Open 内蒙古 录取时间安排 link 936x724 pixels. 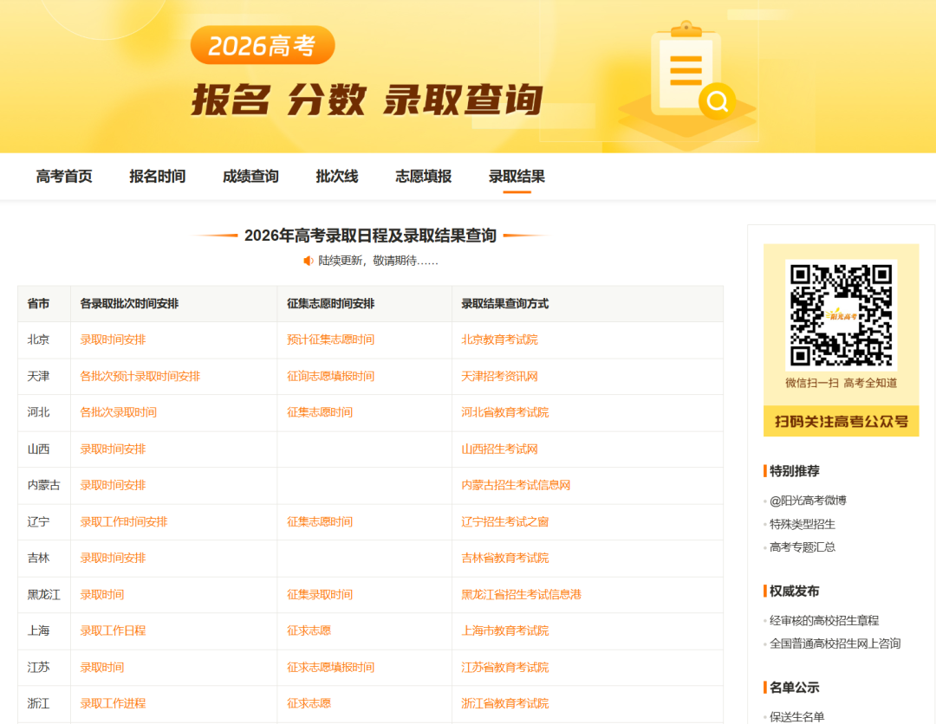(x=113, y=486)
